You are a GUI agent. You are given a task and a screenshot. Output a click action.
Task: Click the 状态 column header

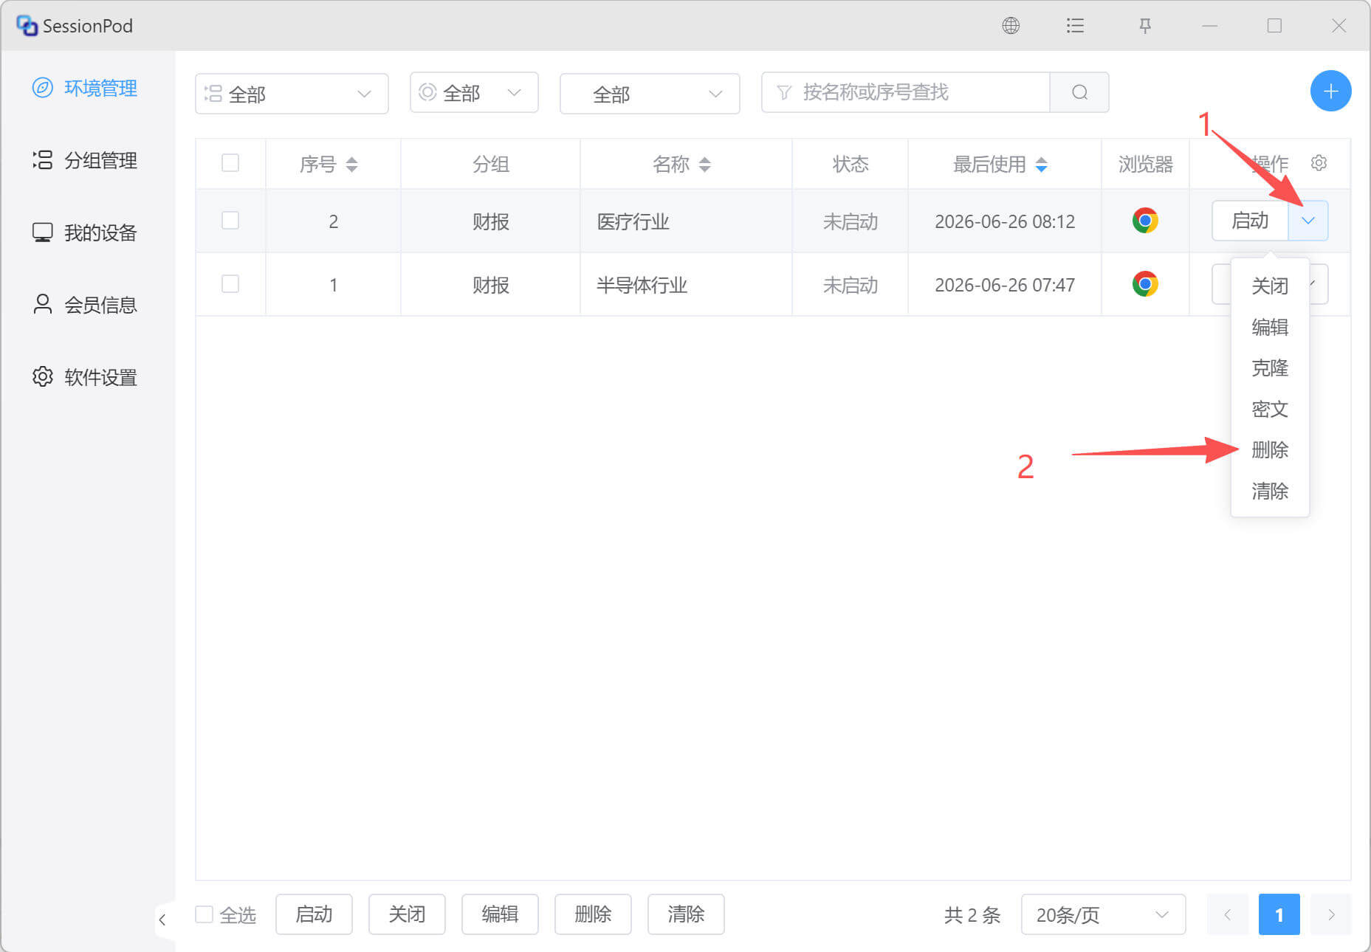850,164
